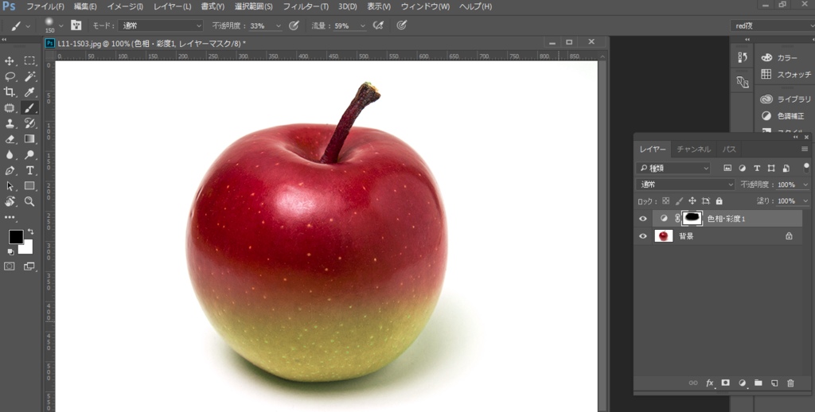
Task: Turn layer filtering on or off
Action: 806,167
